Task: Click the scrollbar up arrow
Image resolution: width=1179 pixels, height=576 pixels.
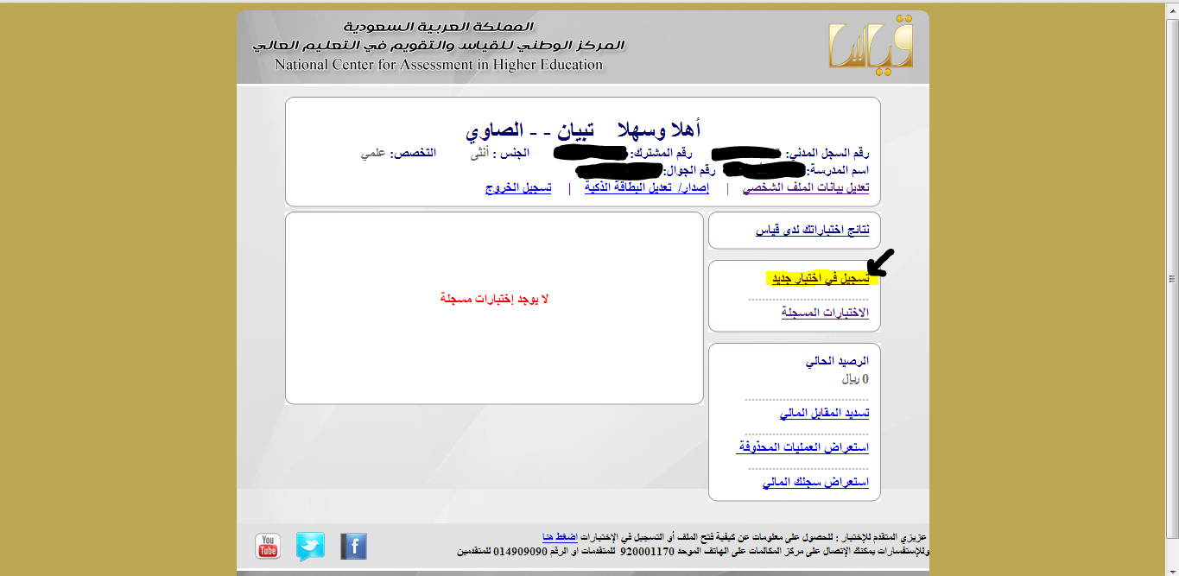Action: click(1171, 7)
